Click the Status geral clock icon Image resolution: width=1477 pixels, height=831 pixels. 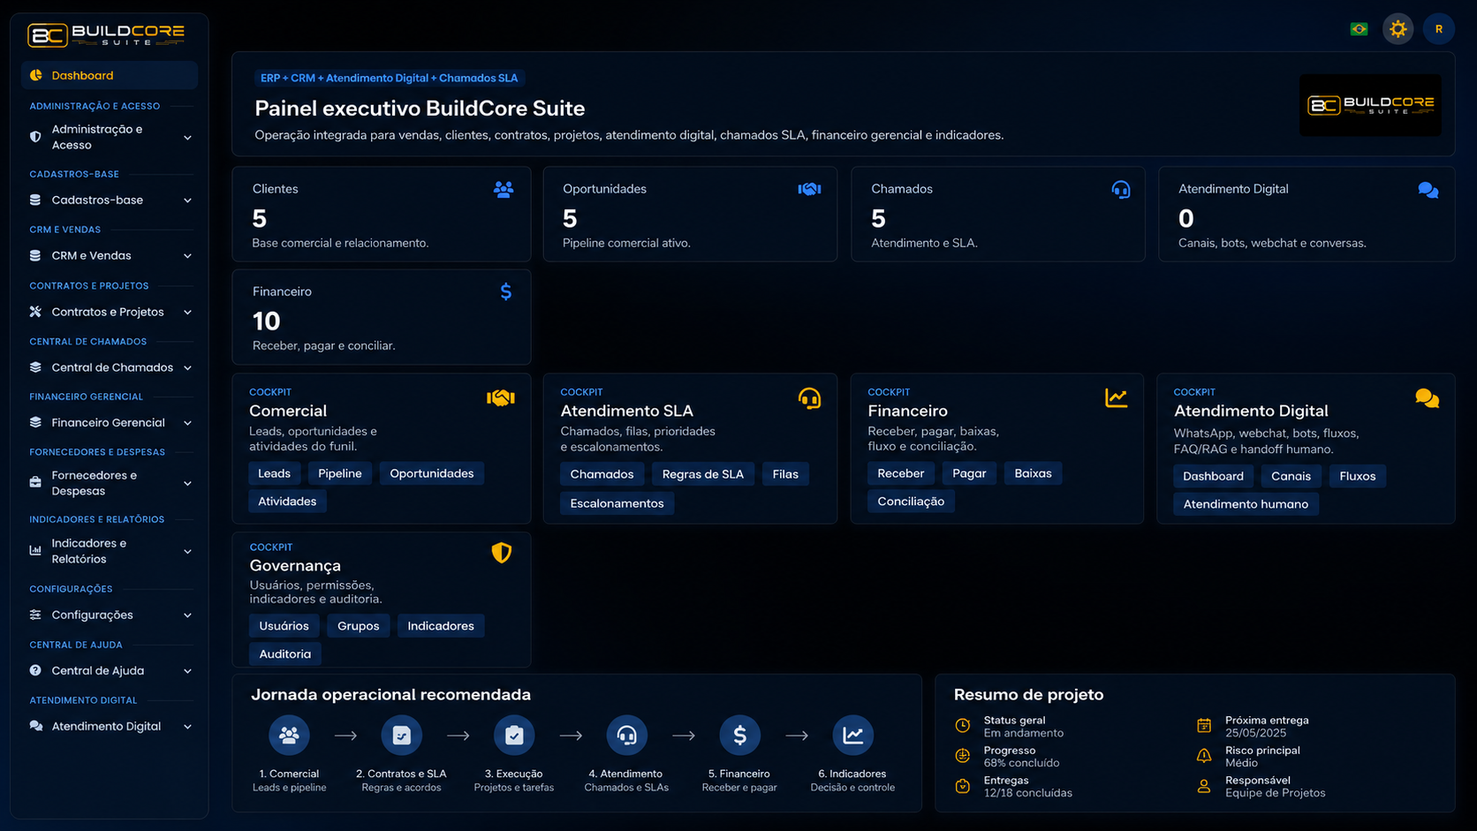963,726
